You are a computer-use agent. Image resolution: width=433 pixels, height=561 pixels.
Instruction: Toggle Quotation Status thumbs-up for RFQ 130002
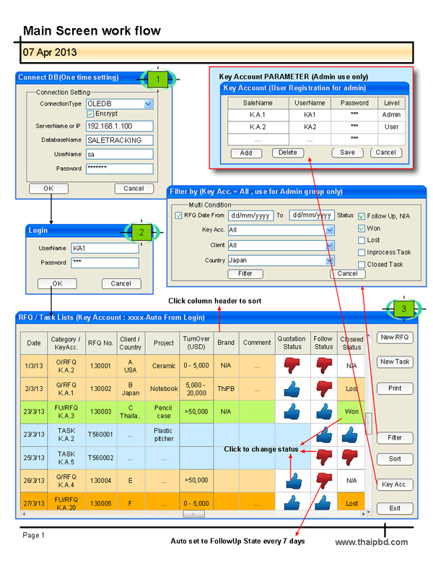[x=291, y=388]
